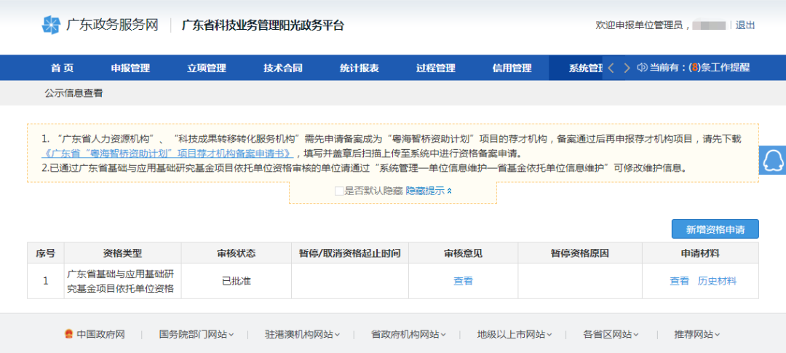Expand the 国务院部门网站 dropdown

[196, 335]
